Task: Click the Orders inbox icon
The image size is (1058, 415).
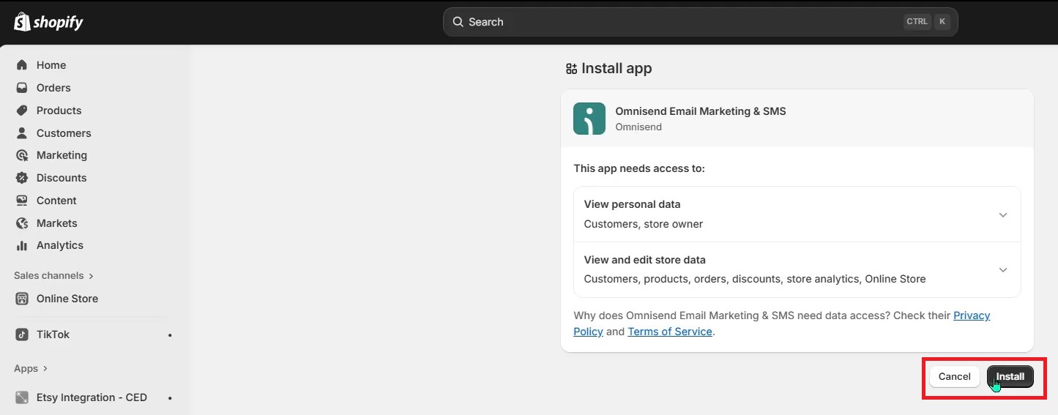Action: point(22,88)
